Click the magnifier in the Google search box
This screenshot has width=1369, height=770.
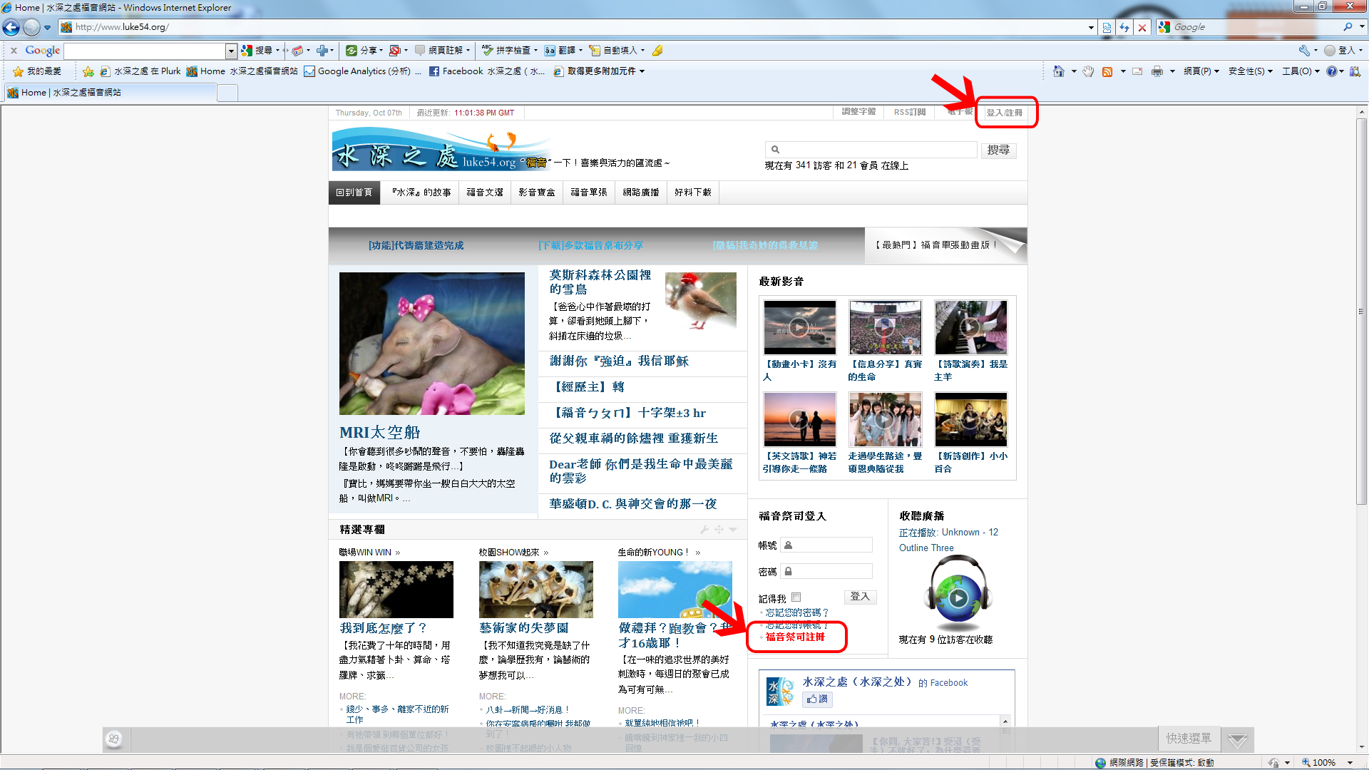coord(1348,27)
